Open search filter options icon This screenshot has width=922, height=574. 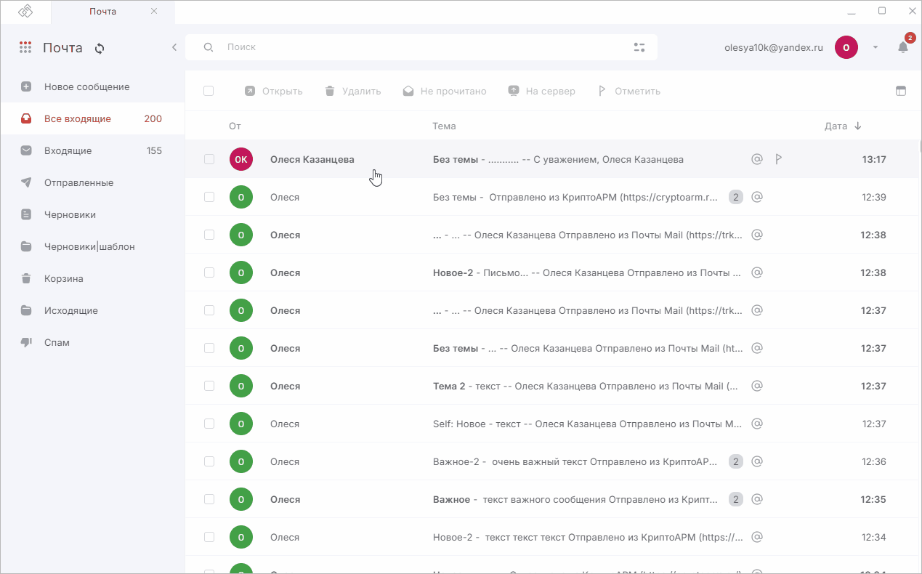(x=639, y=47)
